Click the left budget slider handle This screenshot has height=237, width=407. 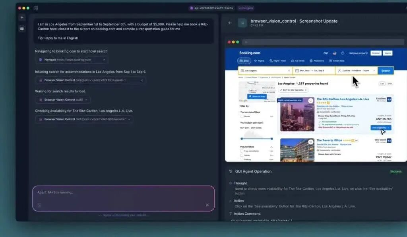point(242,139)
